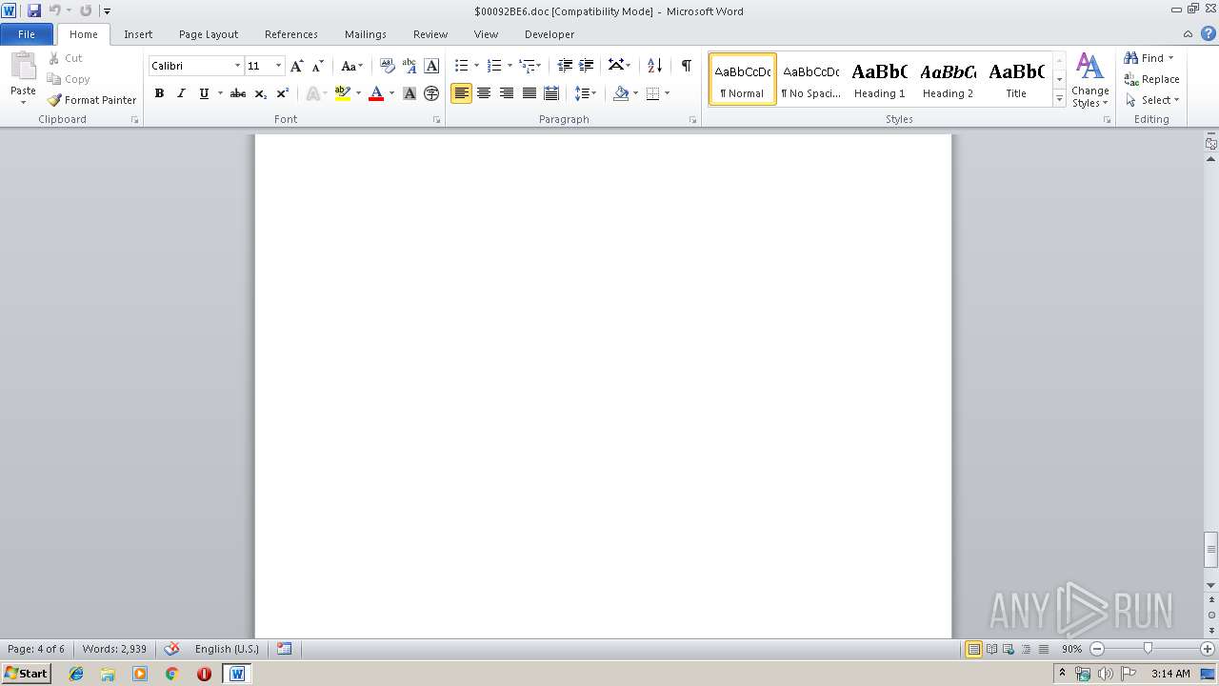1219x686 pixels.
Task: Toggle Superscript formatting
Action: 283,93
